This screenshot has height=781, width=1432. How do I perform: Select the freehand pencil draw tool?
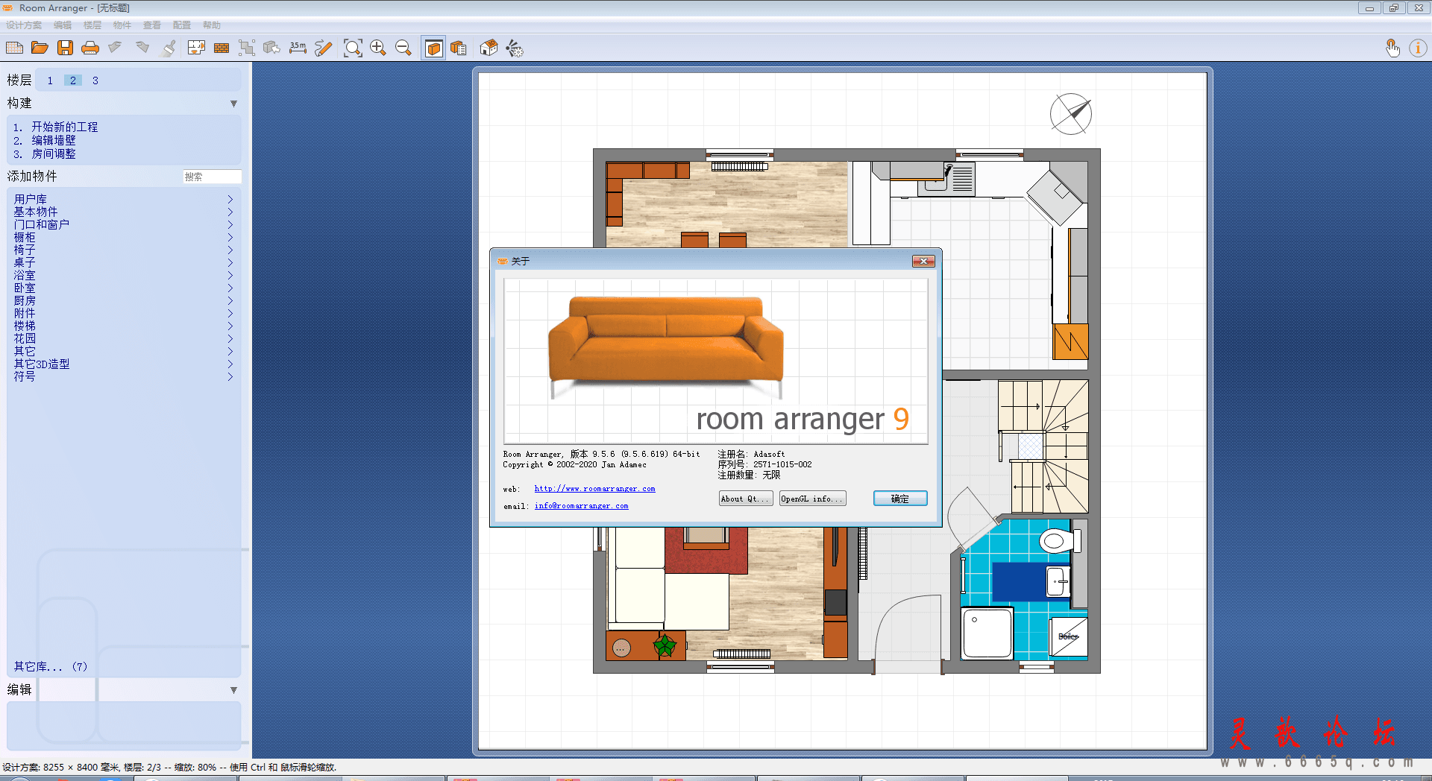coord(323,48)
